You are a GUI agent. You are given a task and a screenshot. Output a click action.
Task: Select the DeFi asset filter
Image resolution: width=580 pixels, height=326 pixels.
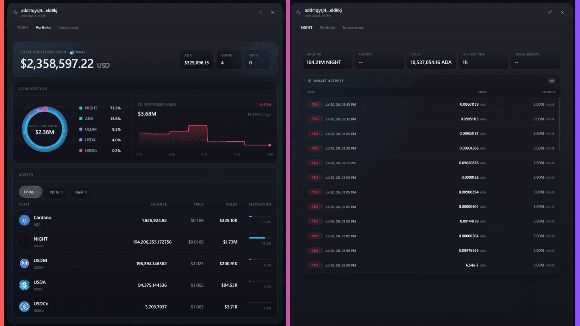(81, 192)
